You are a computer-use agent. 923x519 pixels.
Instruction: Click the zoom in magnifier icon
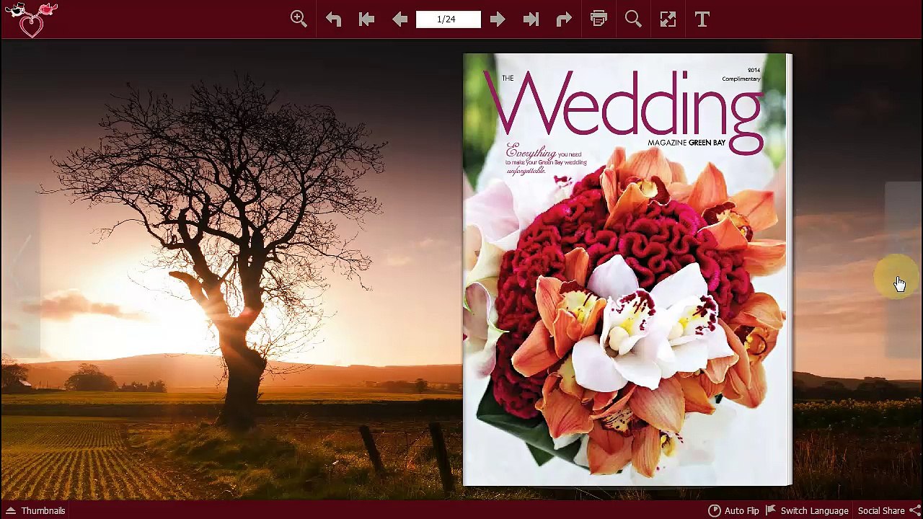click(299, 19)
